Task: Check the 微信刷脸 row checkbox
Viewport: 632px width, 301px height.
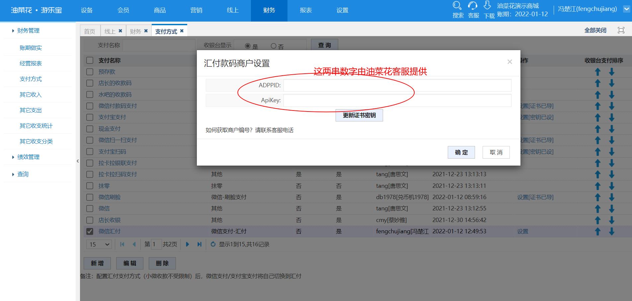Action: (90, 197)
